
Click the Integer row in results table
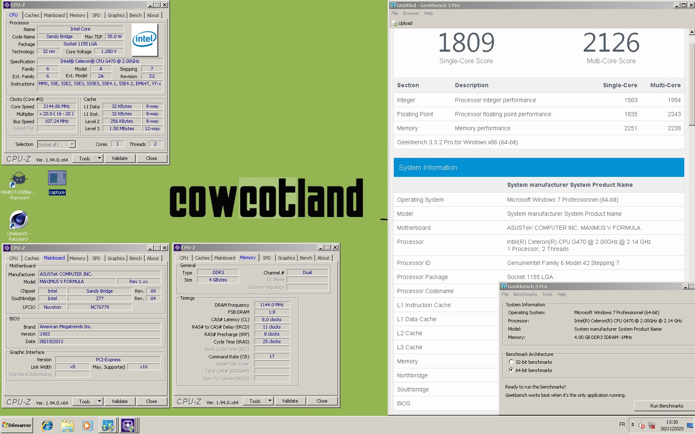539,100
